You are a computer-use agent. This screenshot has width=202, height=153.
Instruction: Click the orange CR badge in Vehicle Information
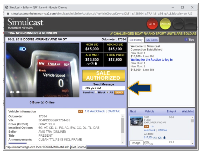81,112
